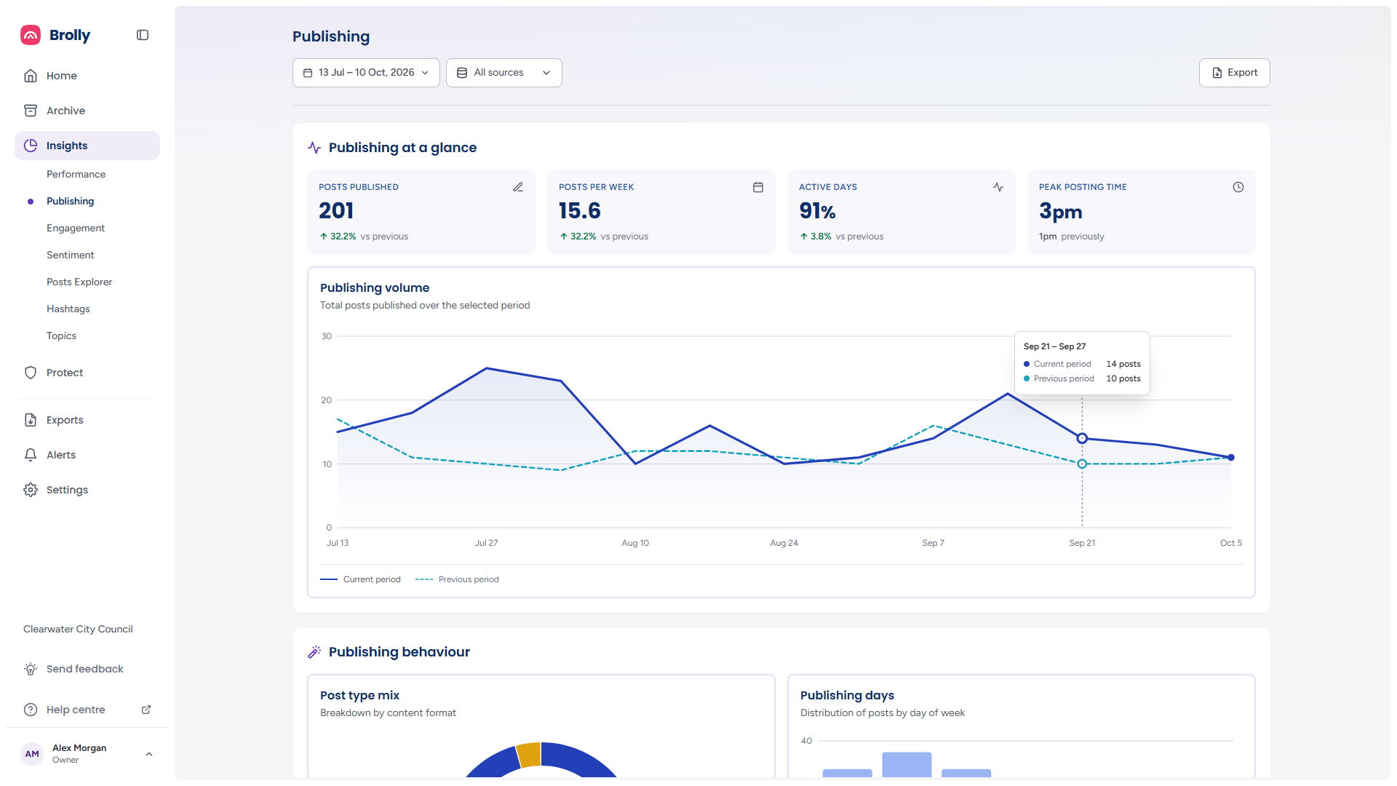Toggle Previous period series in chart legend

coord(457,579)
